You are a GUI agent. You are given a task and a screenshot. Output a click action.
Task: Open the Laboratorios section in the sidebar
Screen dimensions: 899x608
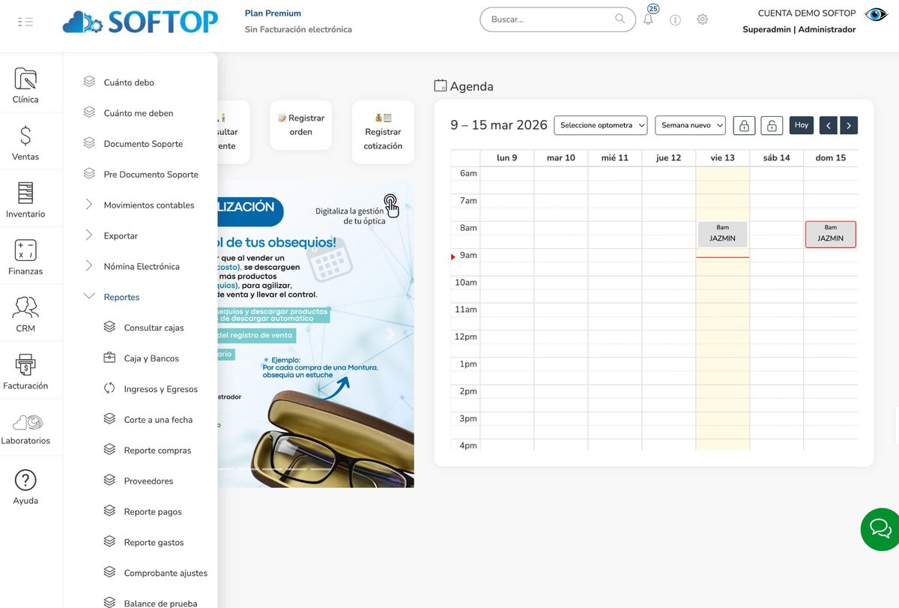[26, 427]
